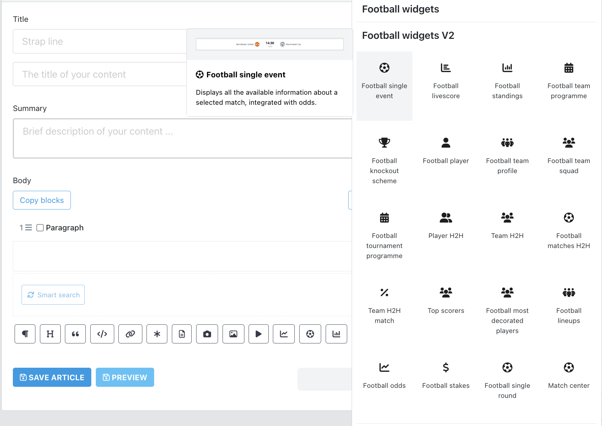This screenshot has width=602, height=426.
Task: Pick the Top scorers widget
Action: click(446, 301)
